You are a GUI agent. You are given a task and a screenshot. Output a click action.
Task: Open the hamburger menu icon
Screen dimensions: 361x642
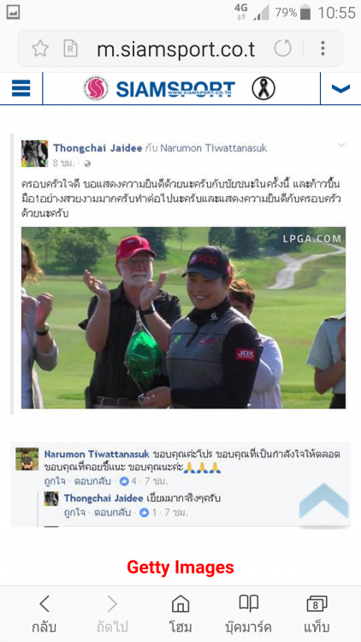tap(21, 88)
